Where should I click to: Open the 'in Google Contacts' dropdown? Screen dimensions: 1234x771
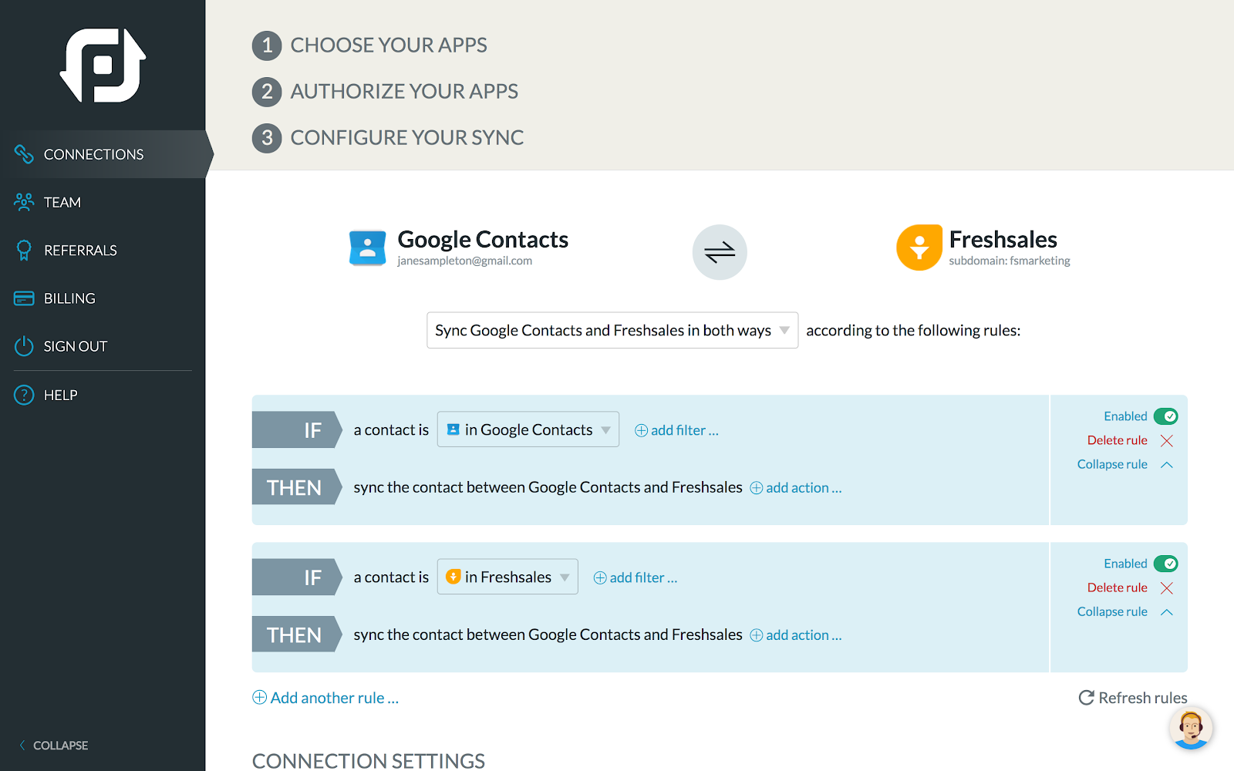pos(528,429)
